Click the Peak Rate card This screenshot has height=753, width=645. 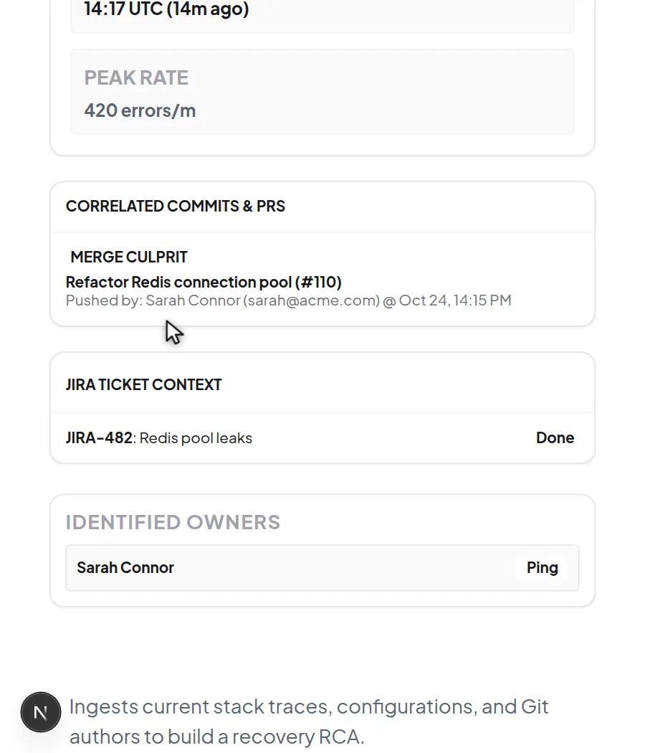point(322,92)
